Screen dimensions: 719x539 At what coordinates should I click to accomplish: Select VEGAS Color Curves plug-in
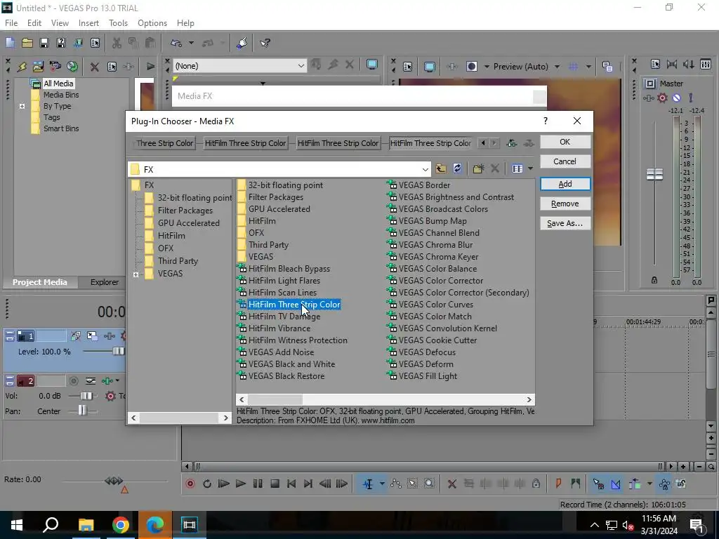[435, 305]
